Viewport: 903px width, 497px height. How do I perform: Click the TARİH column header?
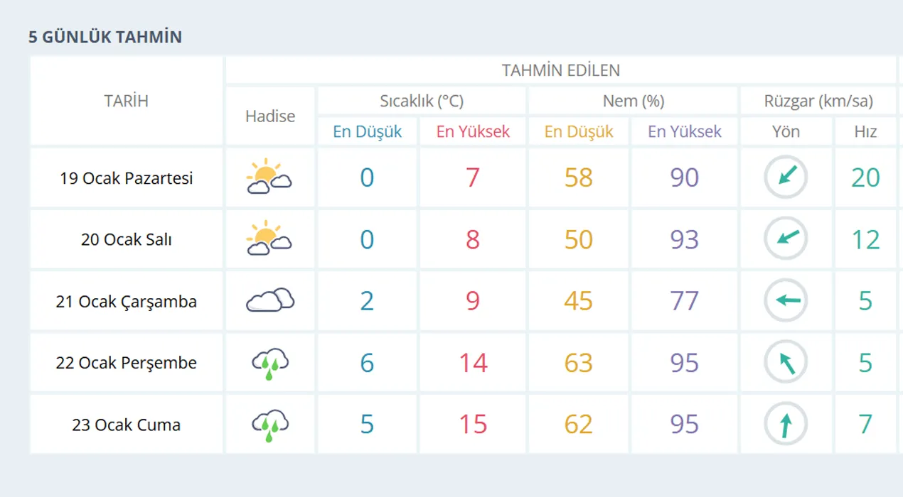tap(127, 101)
